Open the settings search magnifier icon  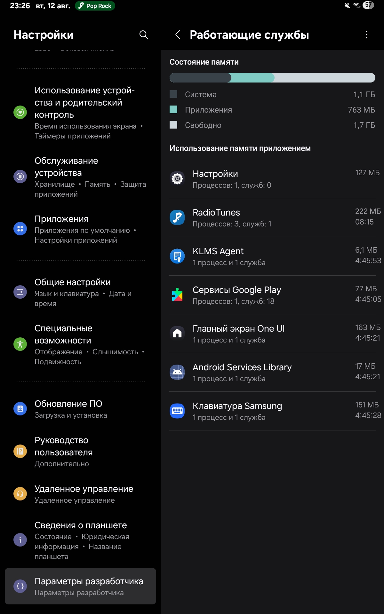click(x=144, y=35)
